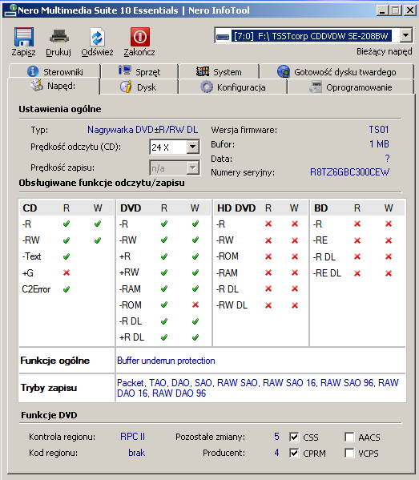The width and height of the screenshot is (419, 480).
Task: Click the Drukuj button label
Action: [x=58, y=52]
